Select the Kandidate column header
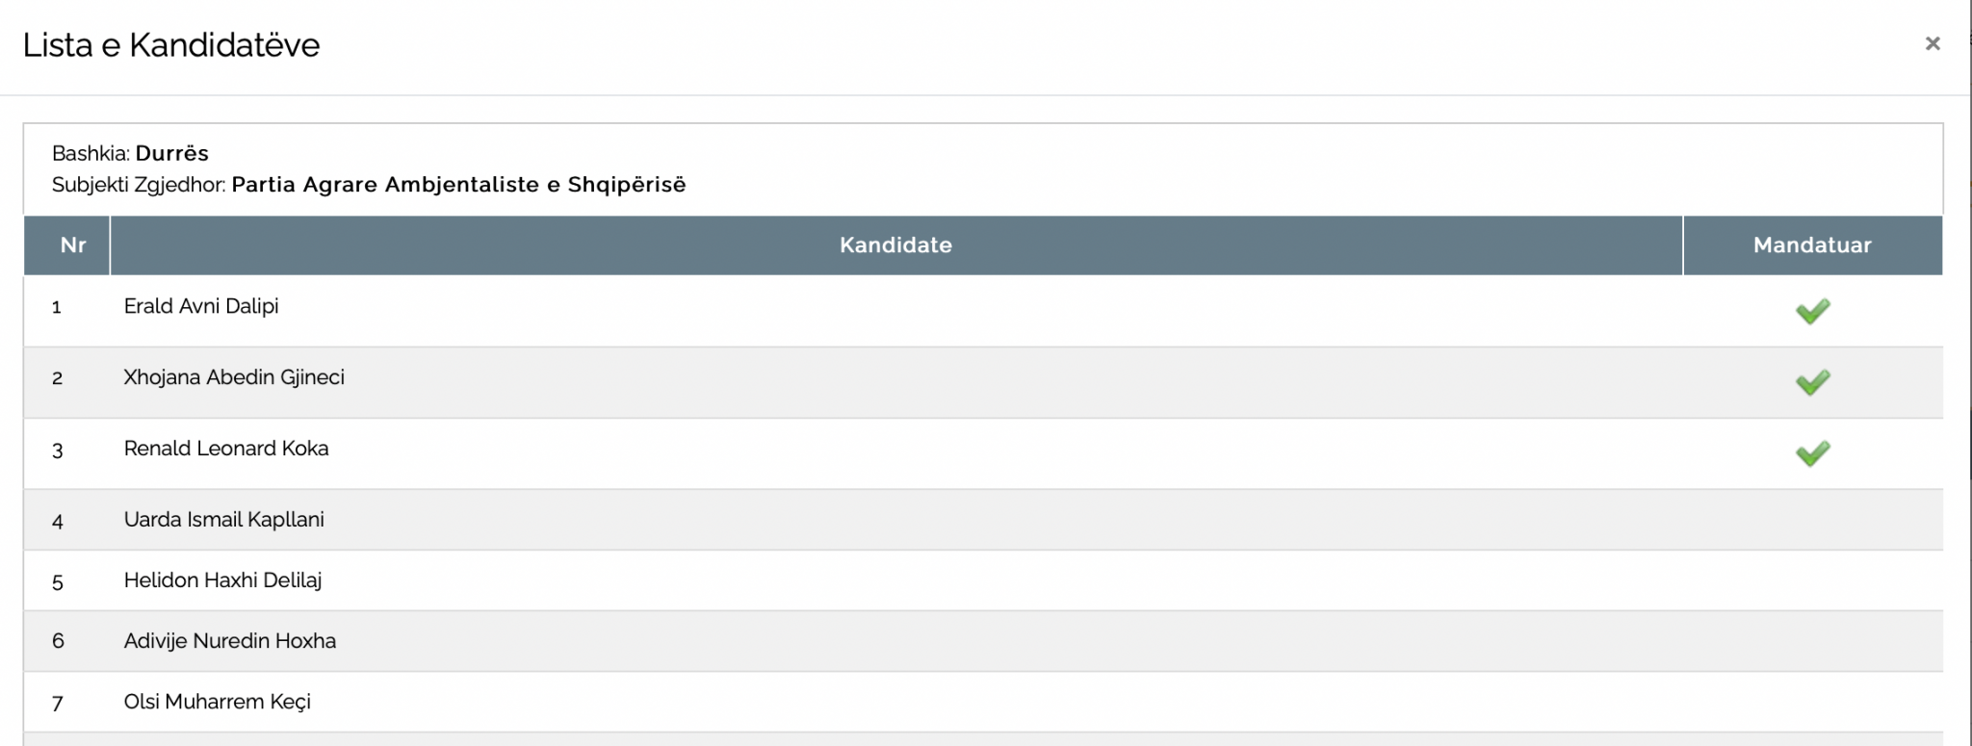Screen dimensions: 1972x746 896,245
